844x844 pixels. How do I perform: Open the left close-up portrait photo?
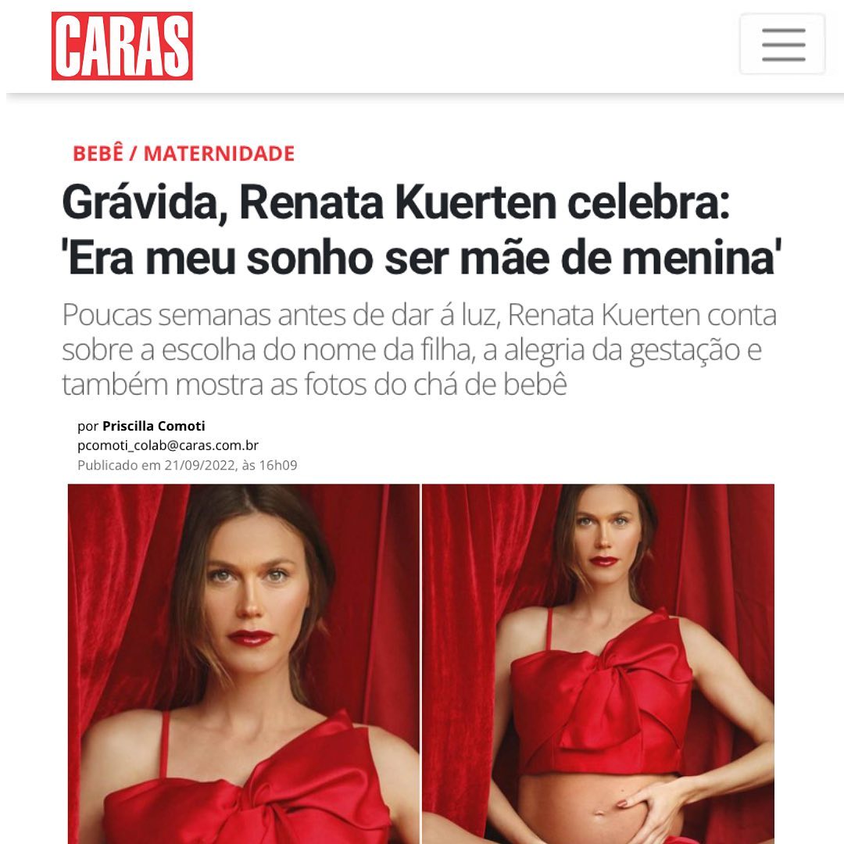tap(243, 663)
